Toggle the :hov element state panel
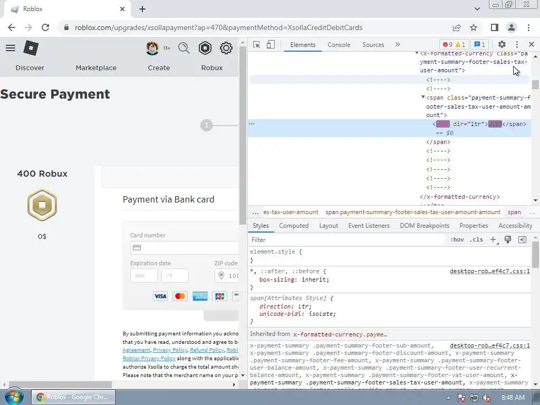Image resolution: width=540 pixels, height=405 pixels. [x=457, y=240]
